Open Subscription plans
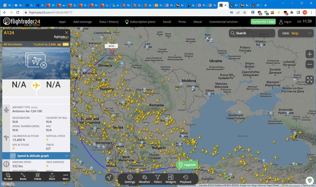This screenshot has width=316, height=187. [140, 22]
